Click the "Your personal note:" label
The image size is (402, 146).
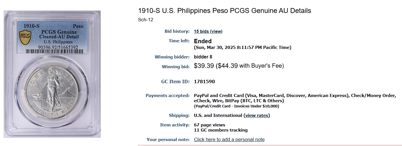168,140
